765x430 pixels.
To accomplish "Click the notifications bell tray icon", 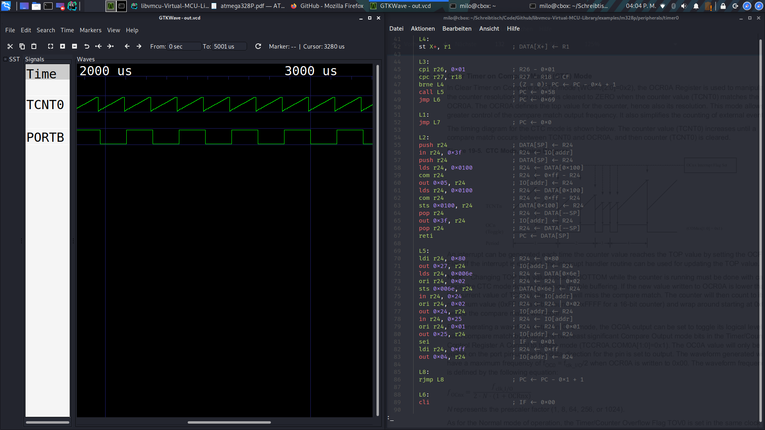I will point(696,6).
